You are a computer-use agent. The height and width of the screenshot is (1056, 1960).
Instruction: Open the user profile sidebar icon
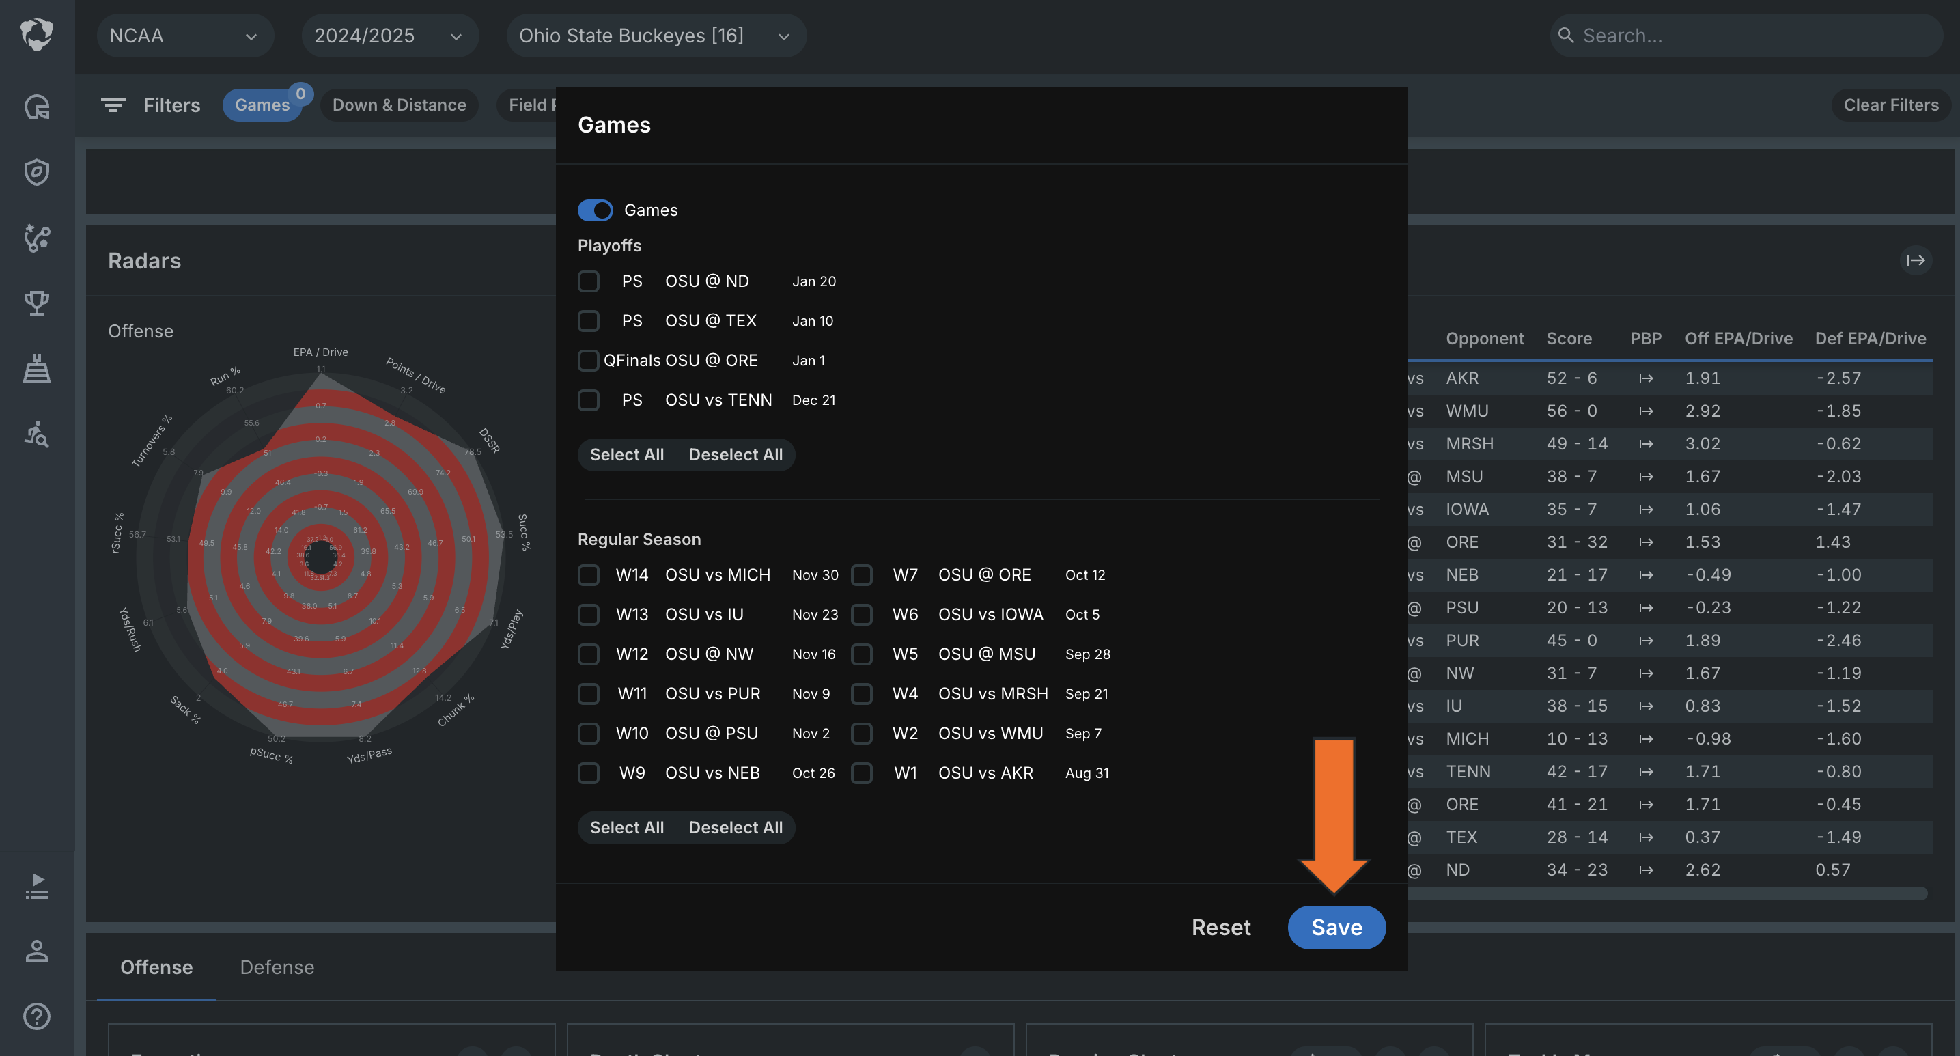[x=36, y=951]
